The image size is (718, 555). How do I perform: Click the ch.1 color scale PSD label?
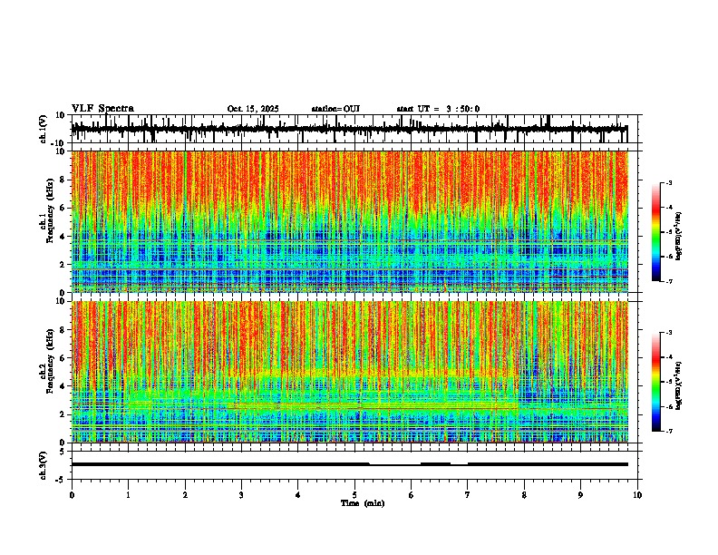[x=679, y=237]
